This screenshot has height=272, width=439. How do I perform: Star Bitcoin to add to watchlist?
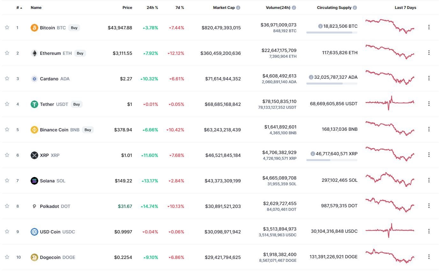tap(7, 27)
